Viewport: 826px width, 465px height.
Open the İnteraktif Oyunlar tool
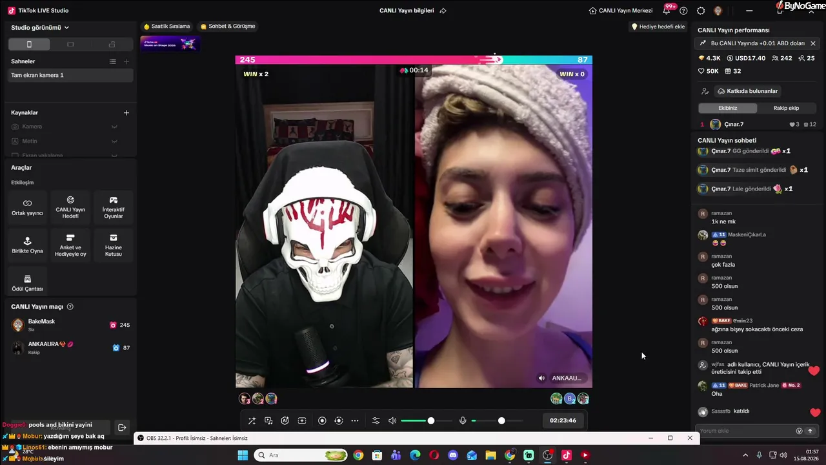pyautogui.click(x=114, y=207)
